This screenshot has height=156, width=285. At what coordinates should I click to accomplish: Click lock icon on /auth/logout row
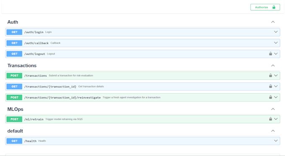click(x=270, y=54)
